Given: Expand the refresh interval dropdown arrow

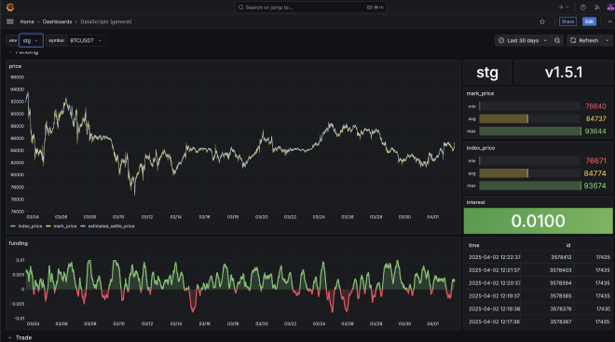Looking at the screenshot, I should point(608,40).
